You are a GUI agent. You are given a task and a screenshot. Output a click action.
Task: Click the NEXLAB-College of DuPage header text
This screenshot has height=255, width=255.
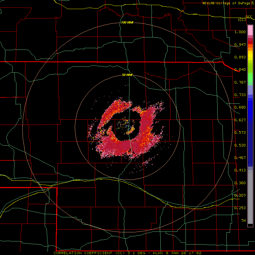226,3
